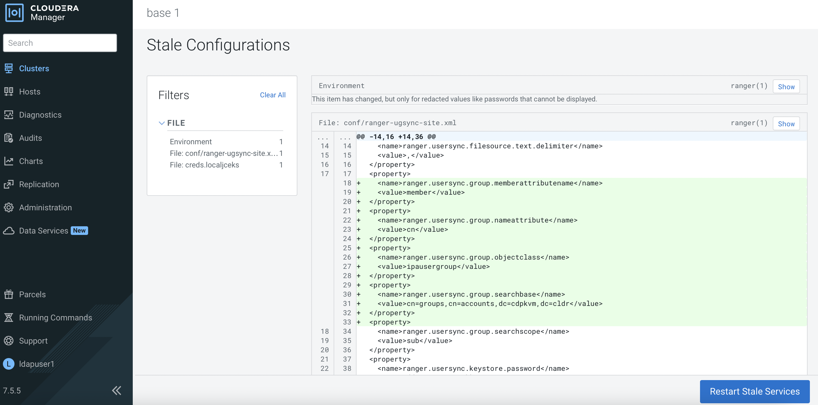Collapse the FILE filter section chevron

161,123
